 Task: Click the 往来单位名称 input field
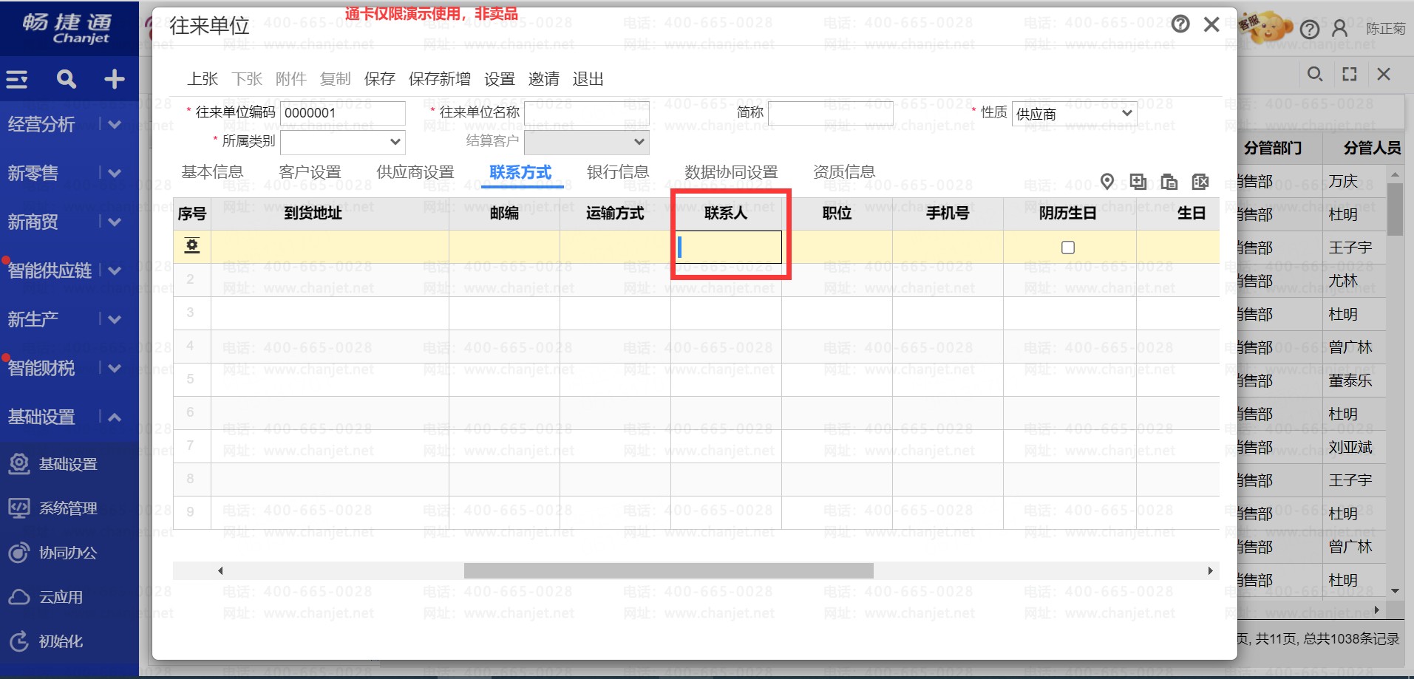coord(586,113)
